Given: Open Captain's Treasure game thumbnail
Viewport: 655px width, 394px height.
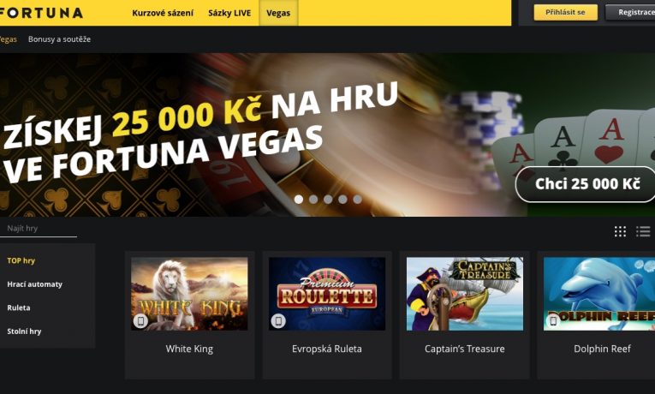Looking at the screenshot, I should tap(465, 294).
